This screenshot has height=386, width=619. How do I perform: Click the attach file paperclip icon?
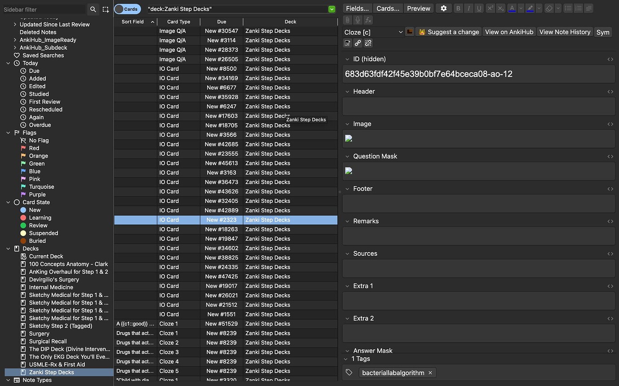pos(347,20)
